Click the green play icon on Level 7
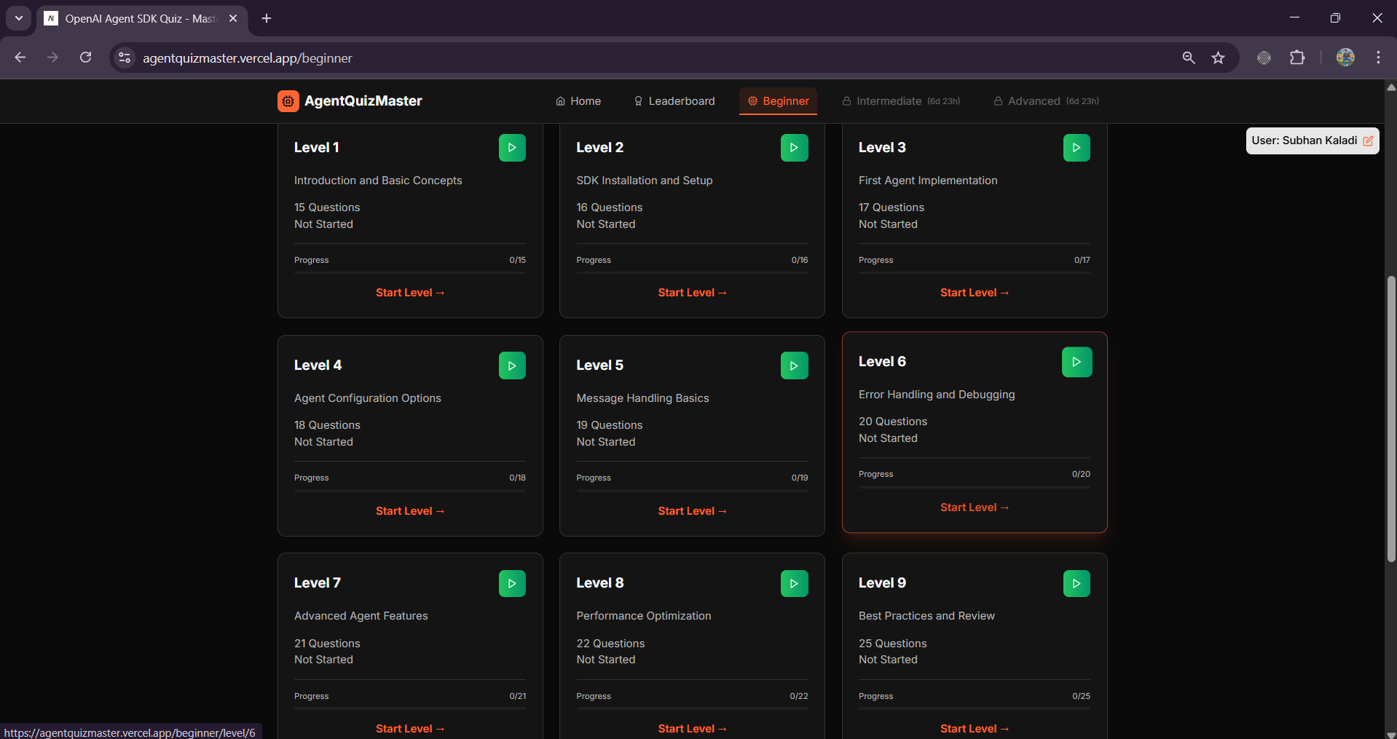This screenshot has height=739, width=1397. pos(512,583)
